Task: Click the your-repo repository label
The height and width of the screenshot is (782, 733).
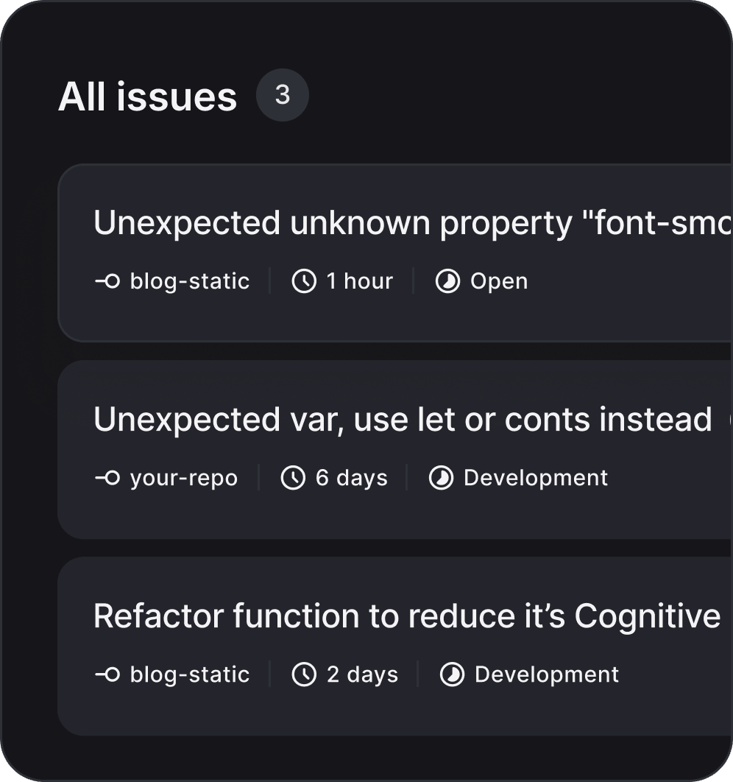Action: click(x=183, y=477)
